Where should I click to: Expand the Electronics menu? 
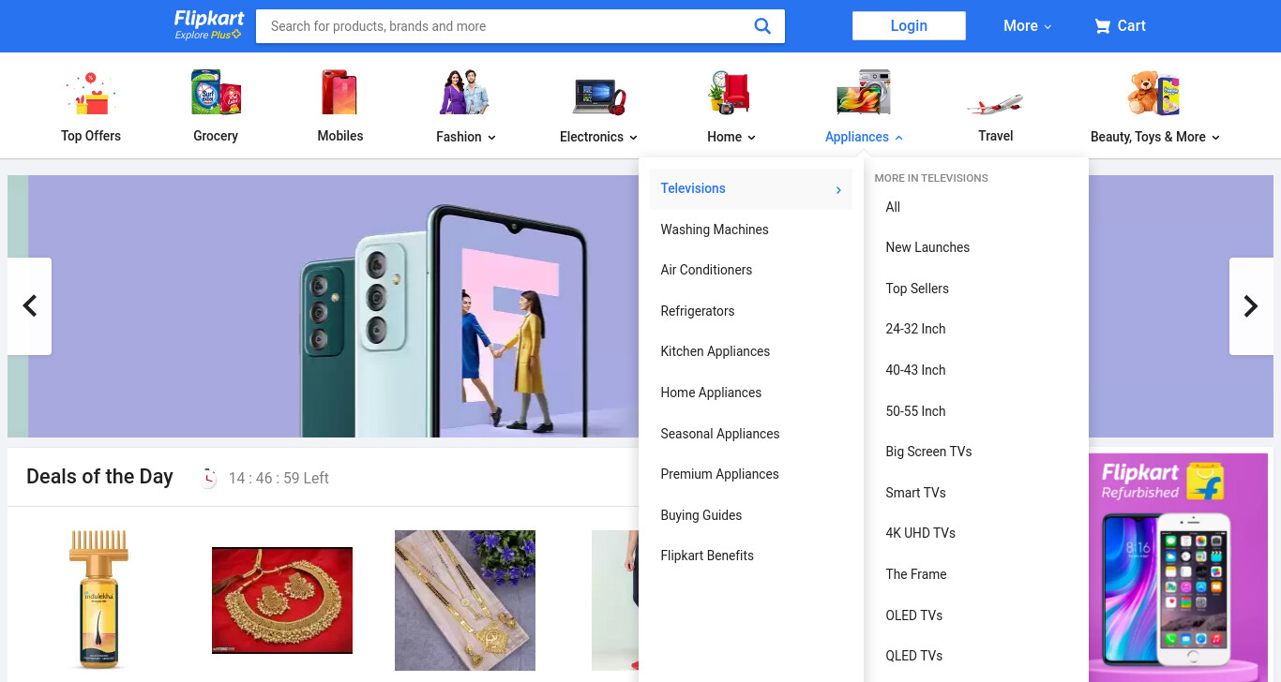[x=598, y=137]
